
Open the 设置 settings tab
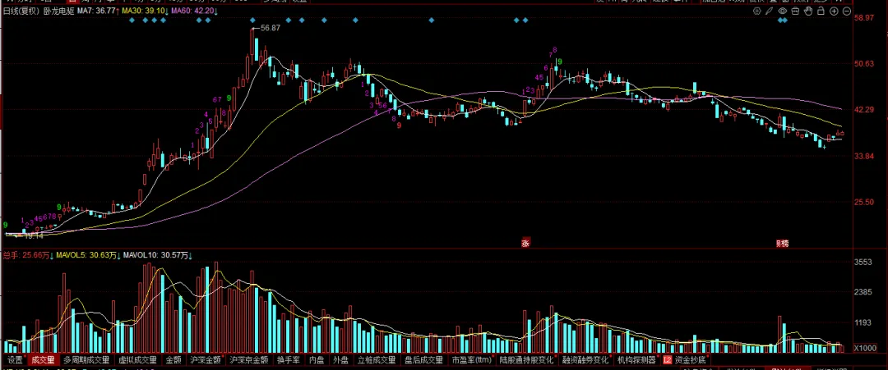[x=16, y=359]
